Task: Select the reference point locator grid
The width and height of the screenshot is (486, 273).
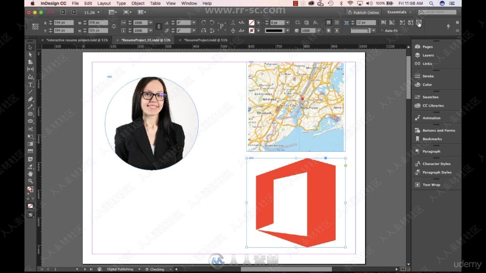Action: click(x=35, y=27)
